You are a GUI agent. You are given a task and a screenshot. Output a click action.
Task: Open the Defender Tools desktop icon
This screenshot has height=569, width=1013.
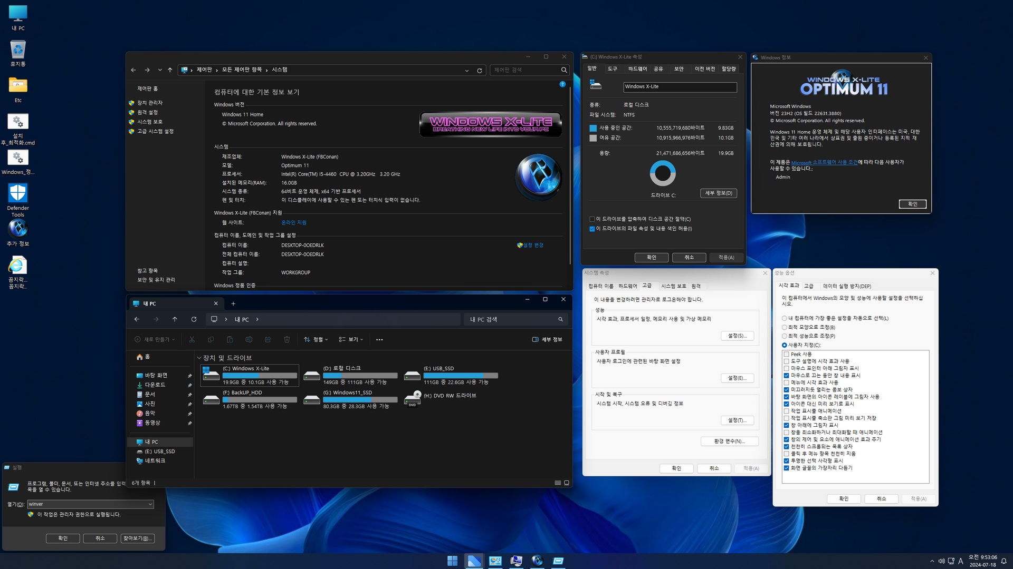(18, 193)
